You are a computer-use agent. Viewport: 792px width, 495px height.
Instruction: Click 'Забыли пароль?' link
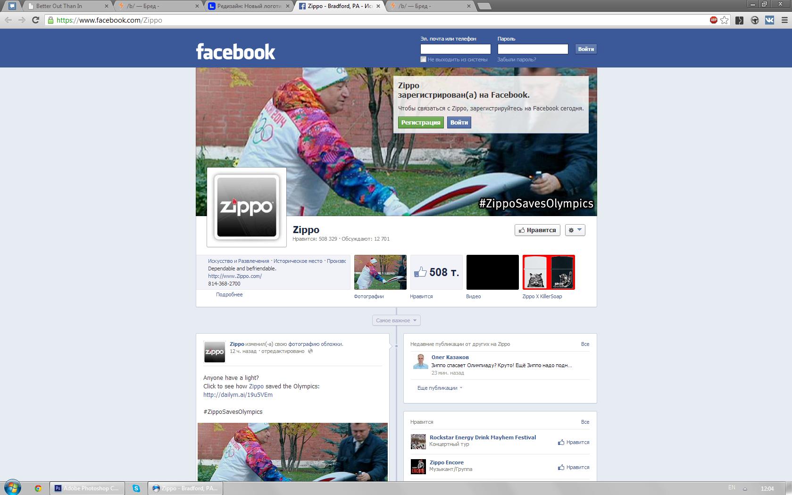click(517, 59)
